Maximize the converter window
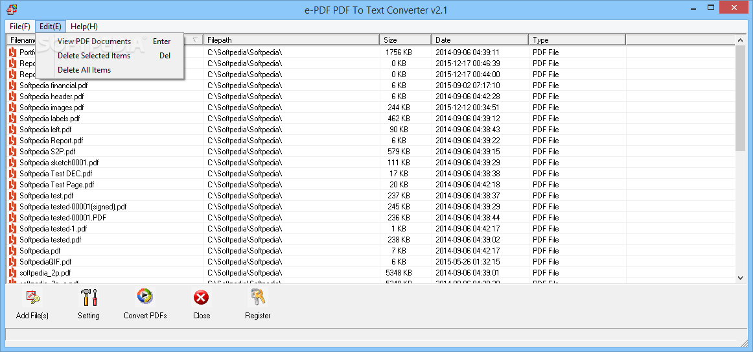 (712, 8)
